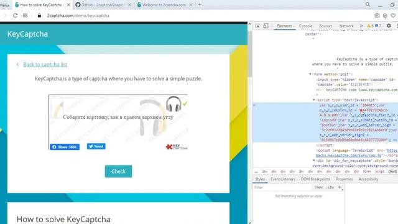
Task: Select the Styles subtab
Action: point(260,179)
